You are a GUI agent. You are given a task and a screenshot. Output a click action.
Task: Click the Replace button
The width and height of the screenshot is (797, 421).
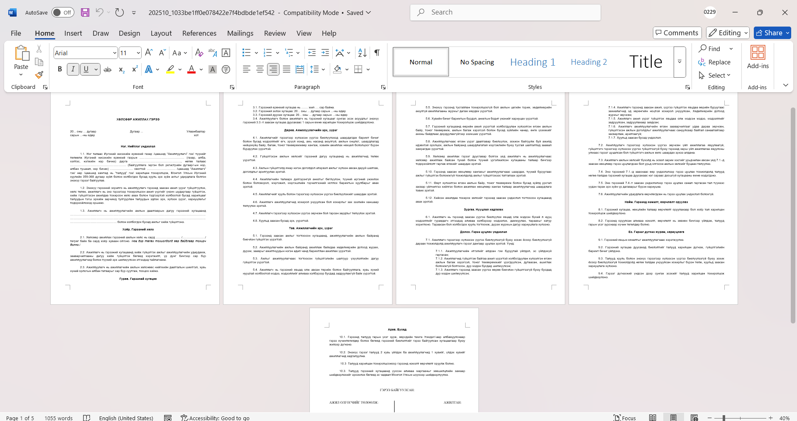click(714, 62)
